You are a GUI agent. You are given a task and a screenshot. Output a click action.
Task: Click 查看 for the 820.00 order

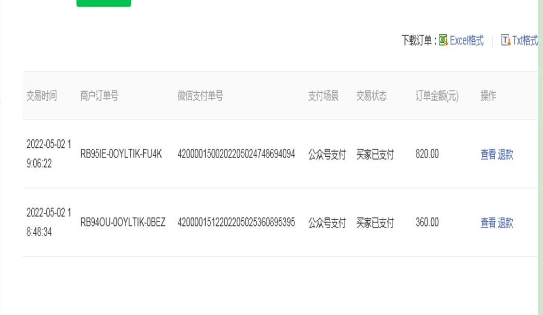[x=488, y=155]
